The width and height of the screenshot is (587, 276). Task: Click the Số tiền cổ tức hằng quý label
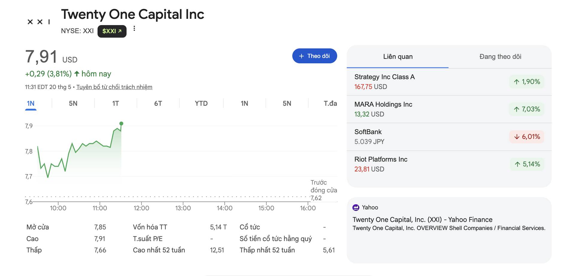click(x=276, y=239)
